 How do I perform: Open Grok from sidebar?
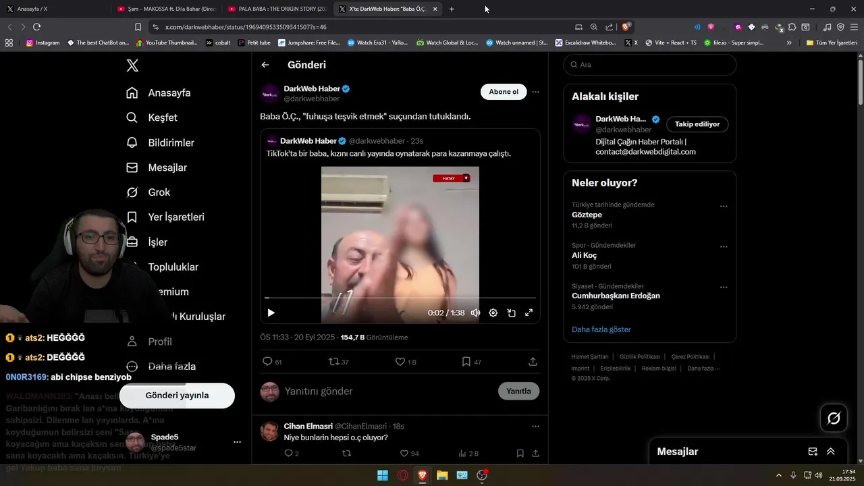(x=148, y=192)
